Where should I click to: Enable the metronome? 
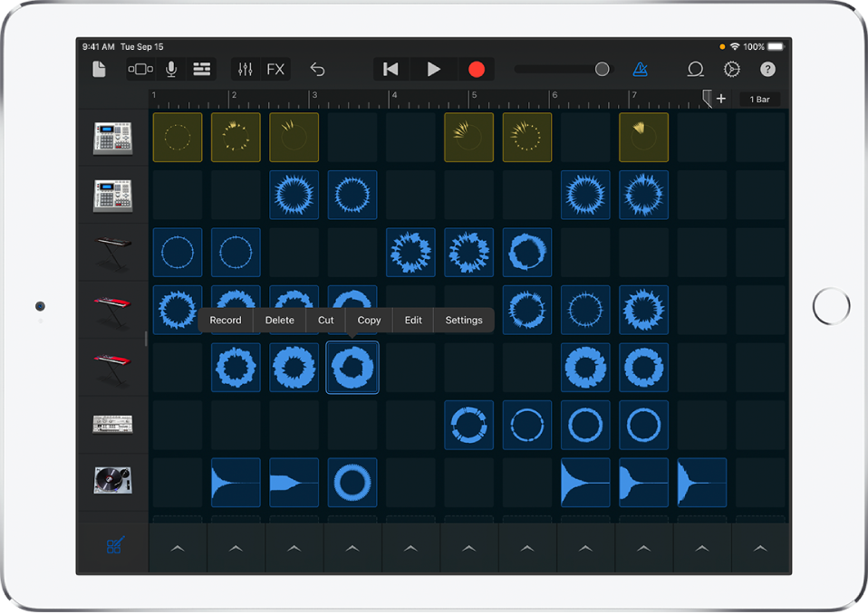click(x=639, y=69)
